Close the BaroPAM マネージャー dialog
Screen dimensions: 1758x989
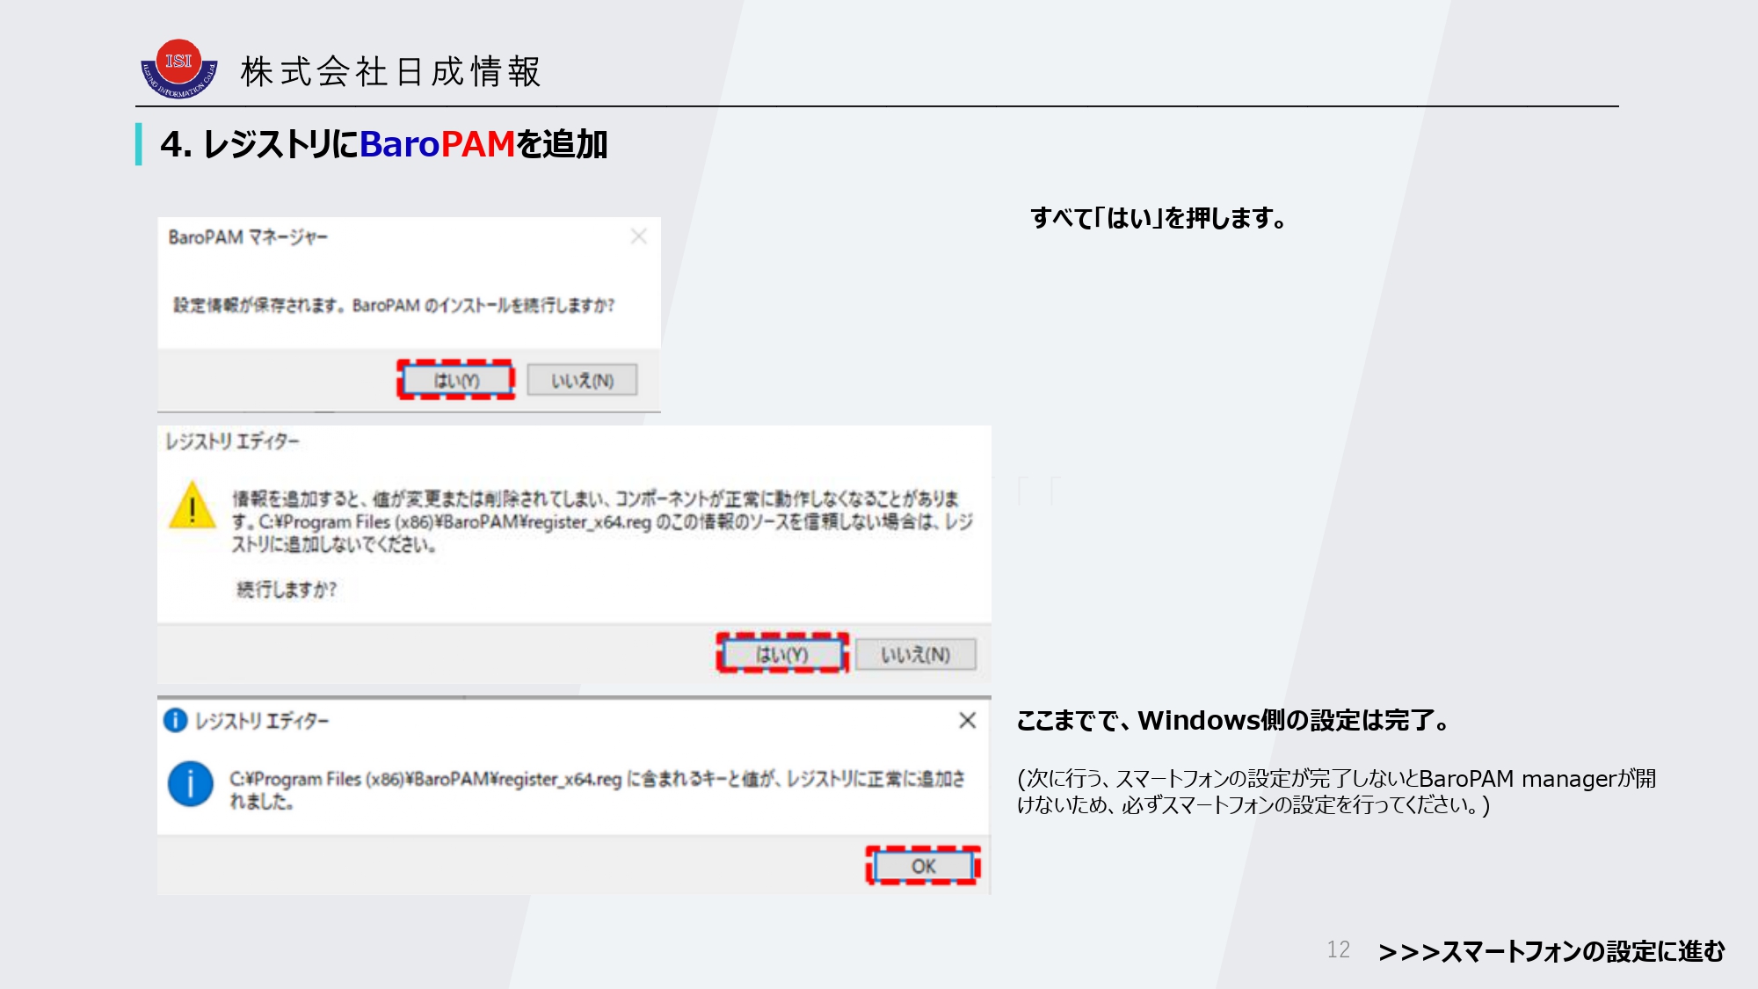pyautogui.click(x=639, y=236)
